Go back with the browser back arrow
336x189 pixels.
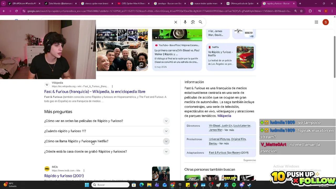coord(4,11)
